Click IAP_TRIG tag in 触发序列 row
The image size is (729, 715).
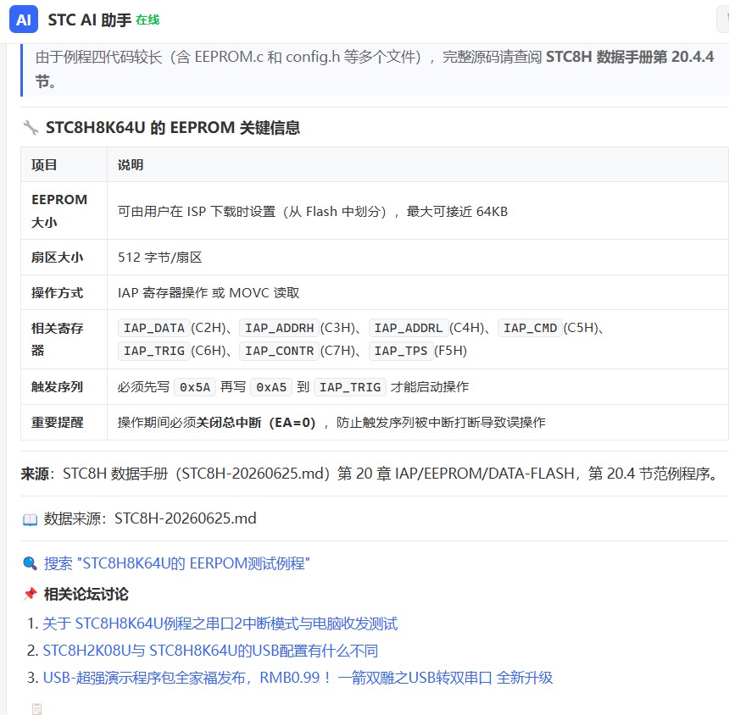click(350, 387)
